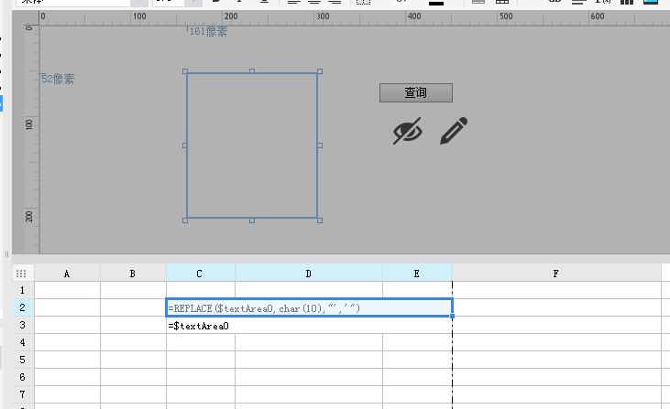This screenshot has width=670, height=409.
Task: Click the select-all grid corner icon
Action: coord(21,274)
